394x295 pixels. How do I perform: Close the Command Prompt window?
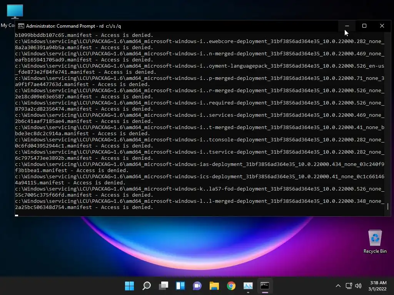(x=382, y=26)
